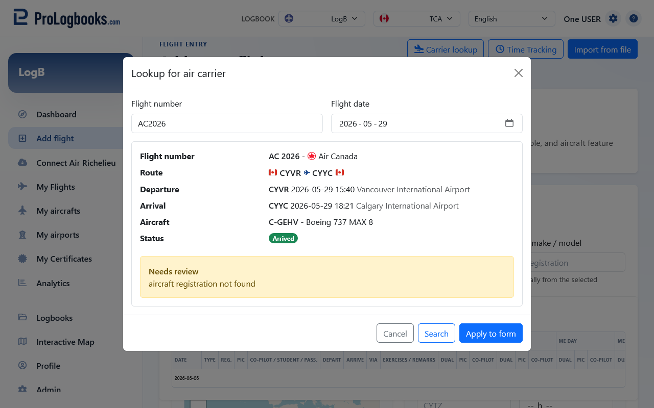
Task: Click the Connect Air Richelieu cloud icon
Action: coord(22,163)
